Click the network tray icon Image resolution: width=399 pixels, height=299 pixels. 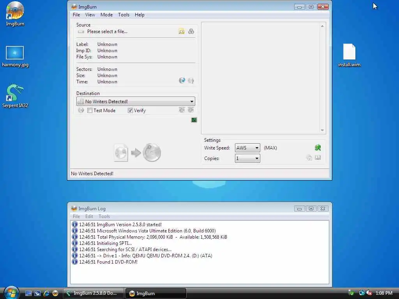[362, 293]
